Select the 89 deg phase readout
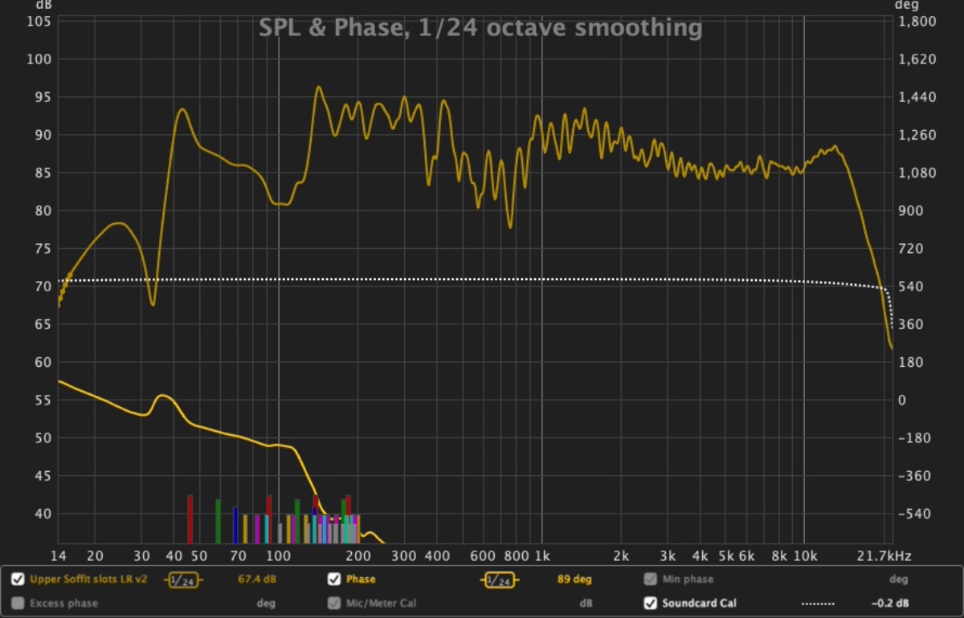 tap(574, 579)
